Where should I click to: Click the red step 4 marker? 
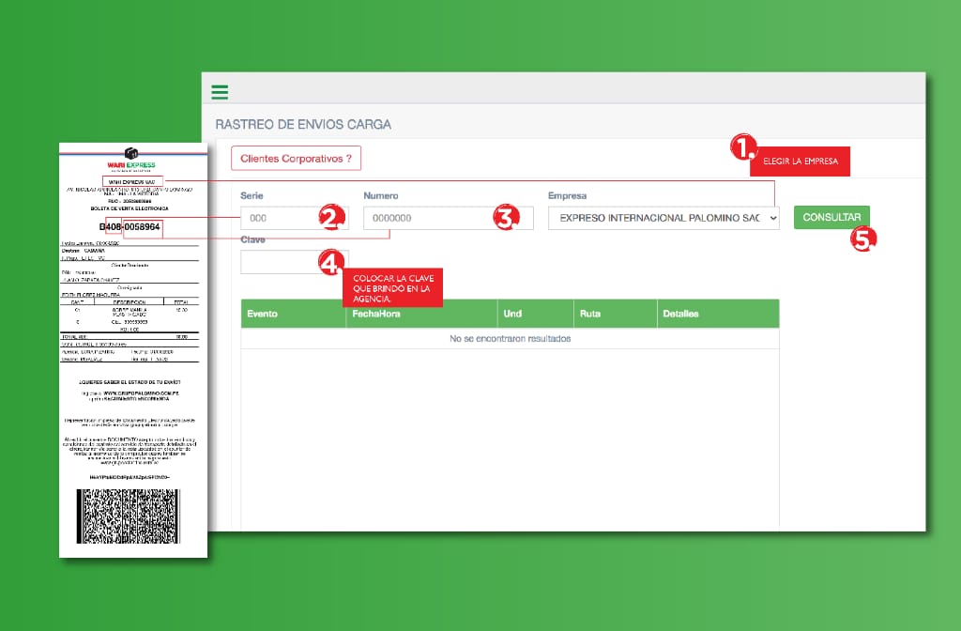(x=330, y=264)
